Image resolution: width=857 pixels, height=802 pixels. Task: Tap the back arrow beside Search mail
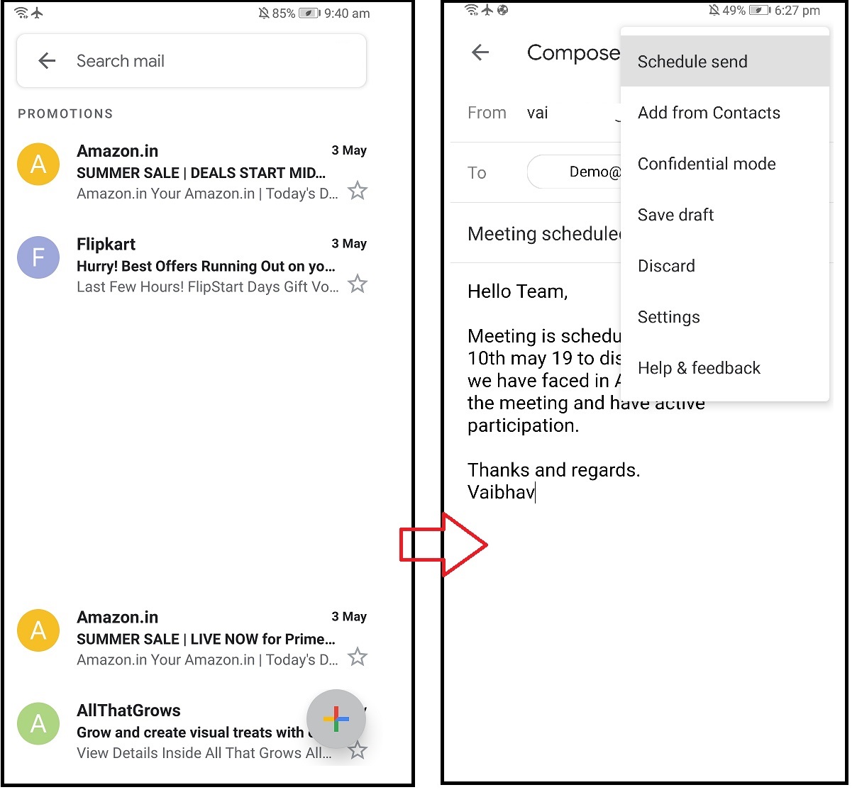[x=46, y=60]
